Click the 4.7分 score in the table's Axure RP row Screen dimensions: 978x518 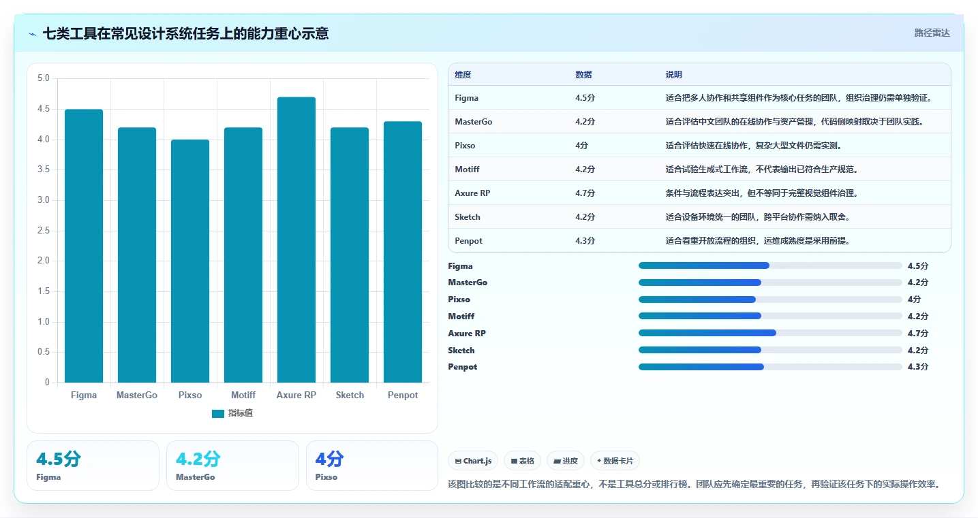click(585, 193)
